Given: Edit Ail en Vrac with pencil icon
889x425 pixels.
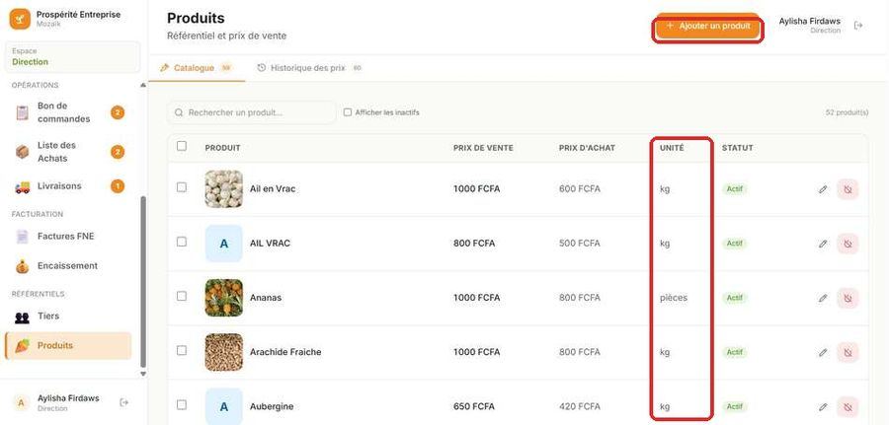Looking at the screenshot, I should [x=823, y=189].
